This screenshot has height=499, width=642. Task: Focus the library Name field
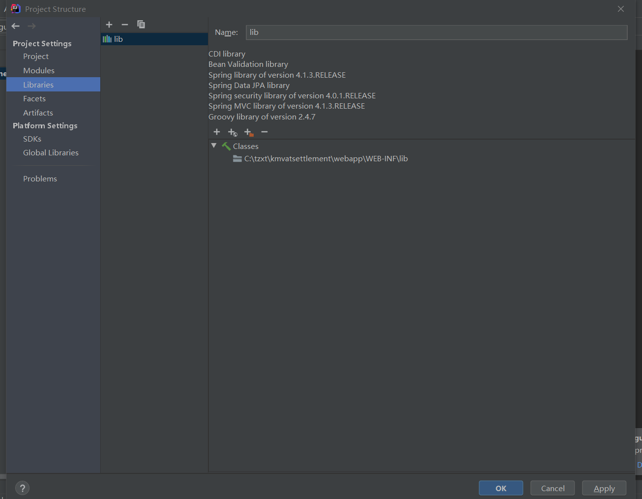point(437,32)
